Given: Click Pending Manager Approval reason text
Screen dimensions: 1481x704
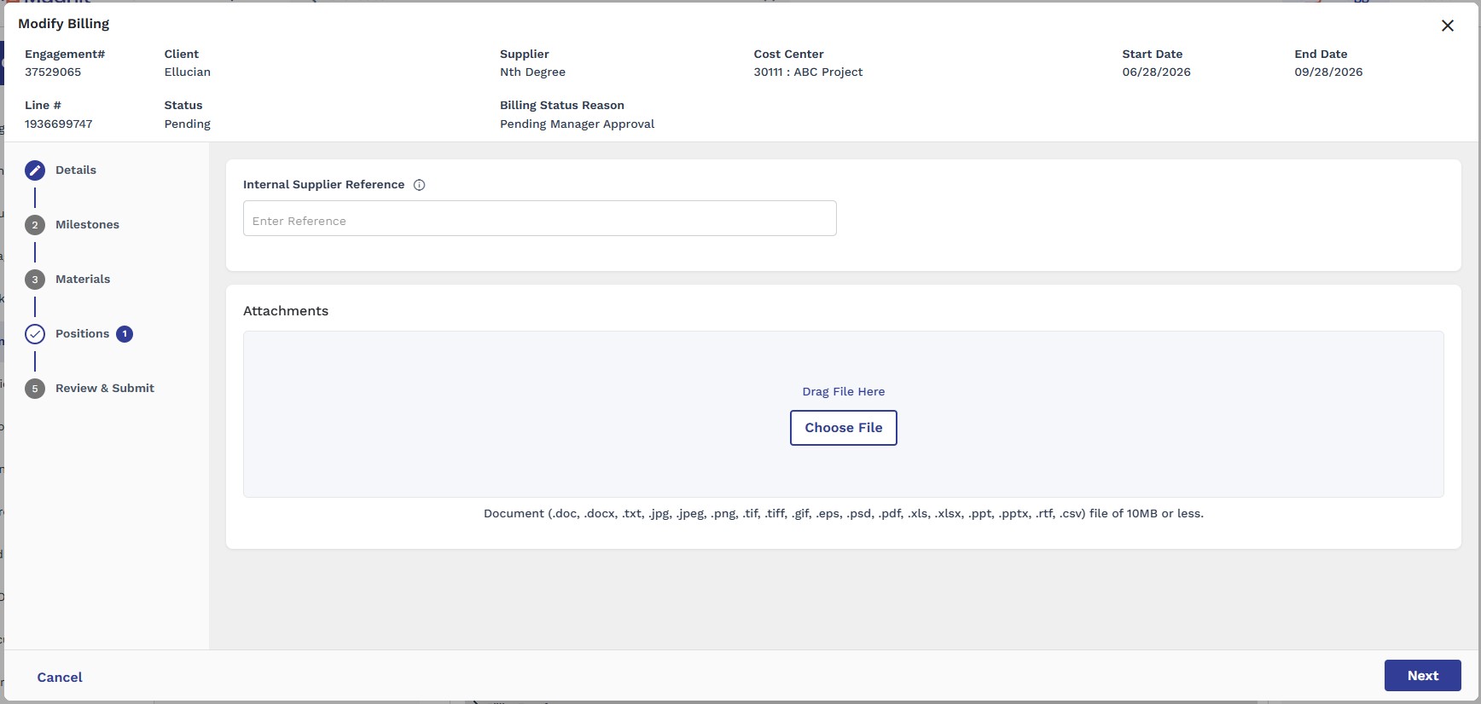Looking at the screenshot, I should click(577, 124).
